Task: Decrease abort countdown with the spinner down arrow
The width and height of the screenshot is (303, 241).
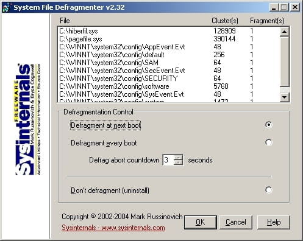Action: pyautogui.click(x=179, y=162)
